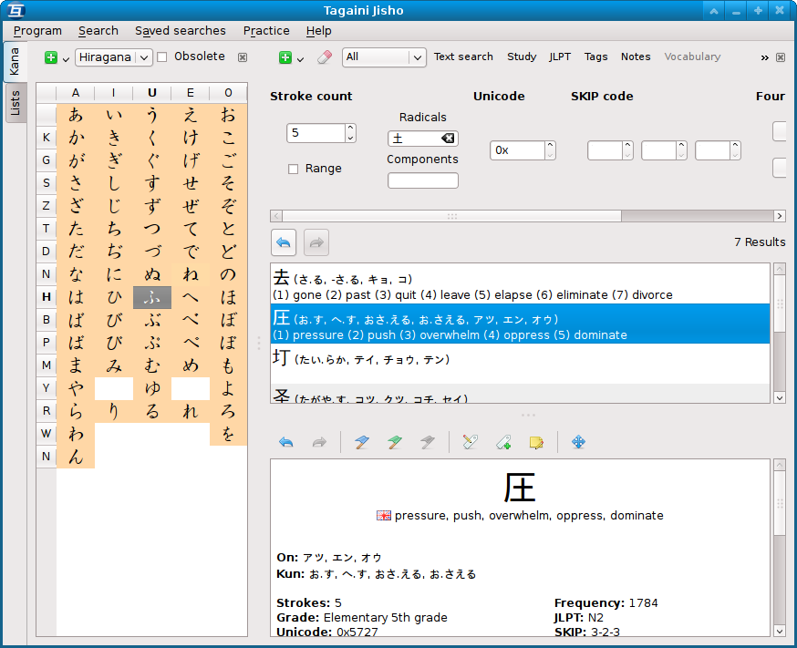Click the results list vertical scrollbar
Viewport: 797px width, 648px height.
(x=779, y=334)
